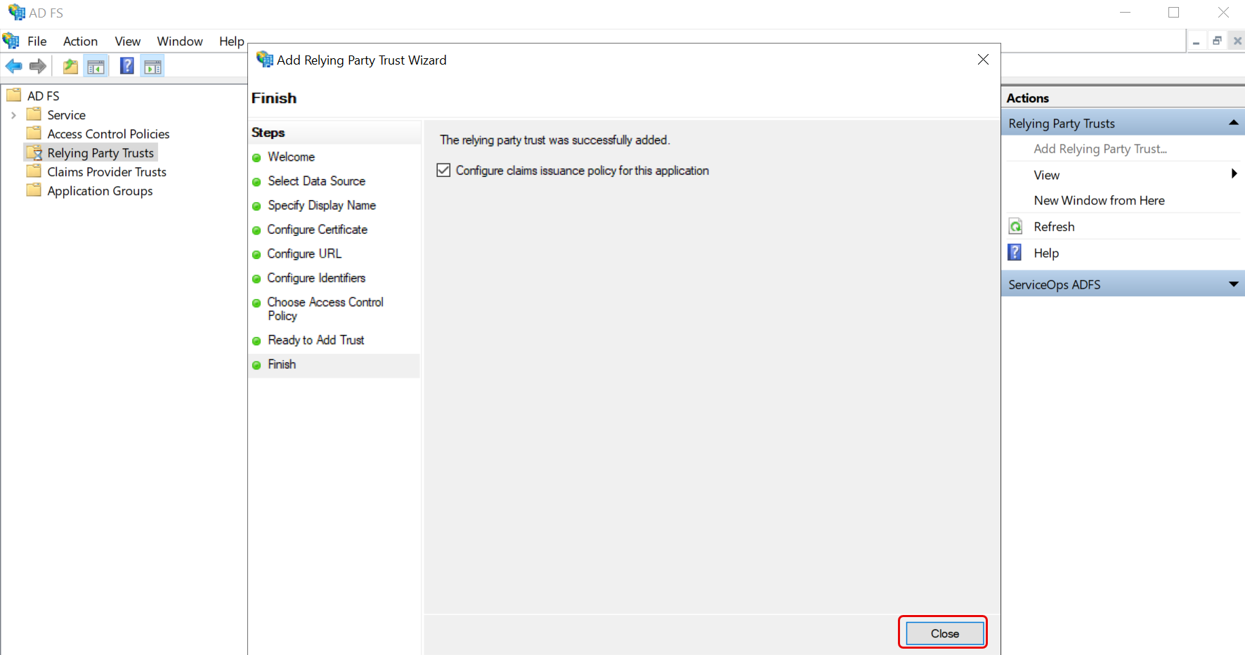Open the Window menu
The height and width of the screenshot is (655, 1245).
(180, 41)
